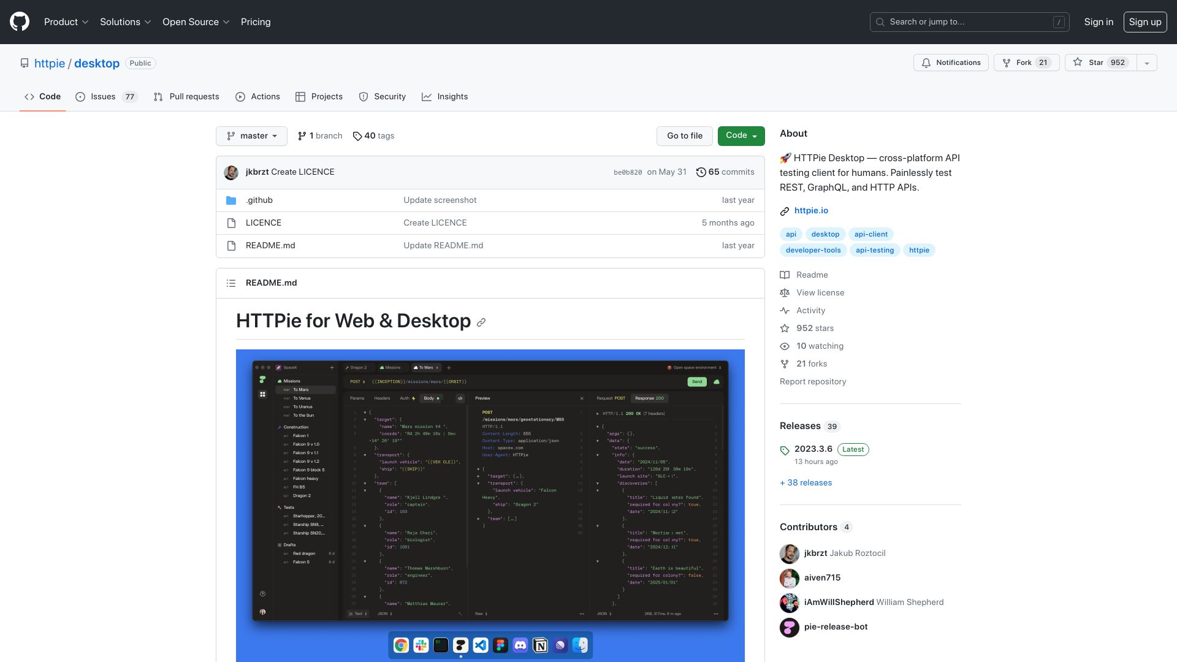Open the LICENCE file
The width and height of the screenshot is (1177, 662).
coord(264,223)
